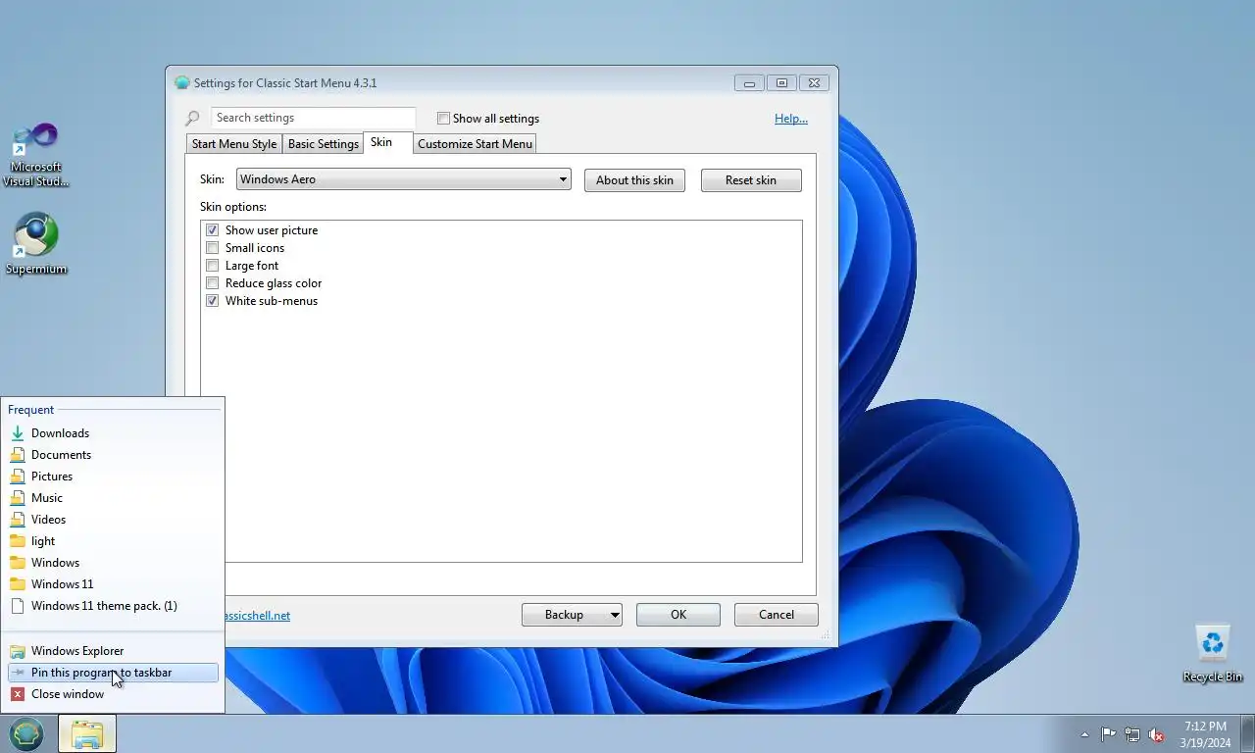Click OK to apply settings
This screenshot has height=753, width=1255.
point(678,615)
